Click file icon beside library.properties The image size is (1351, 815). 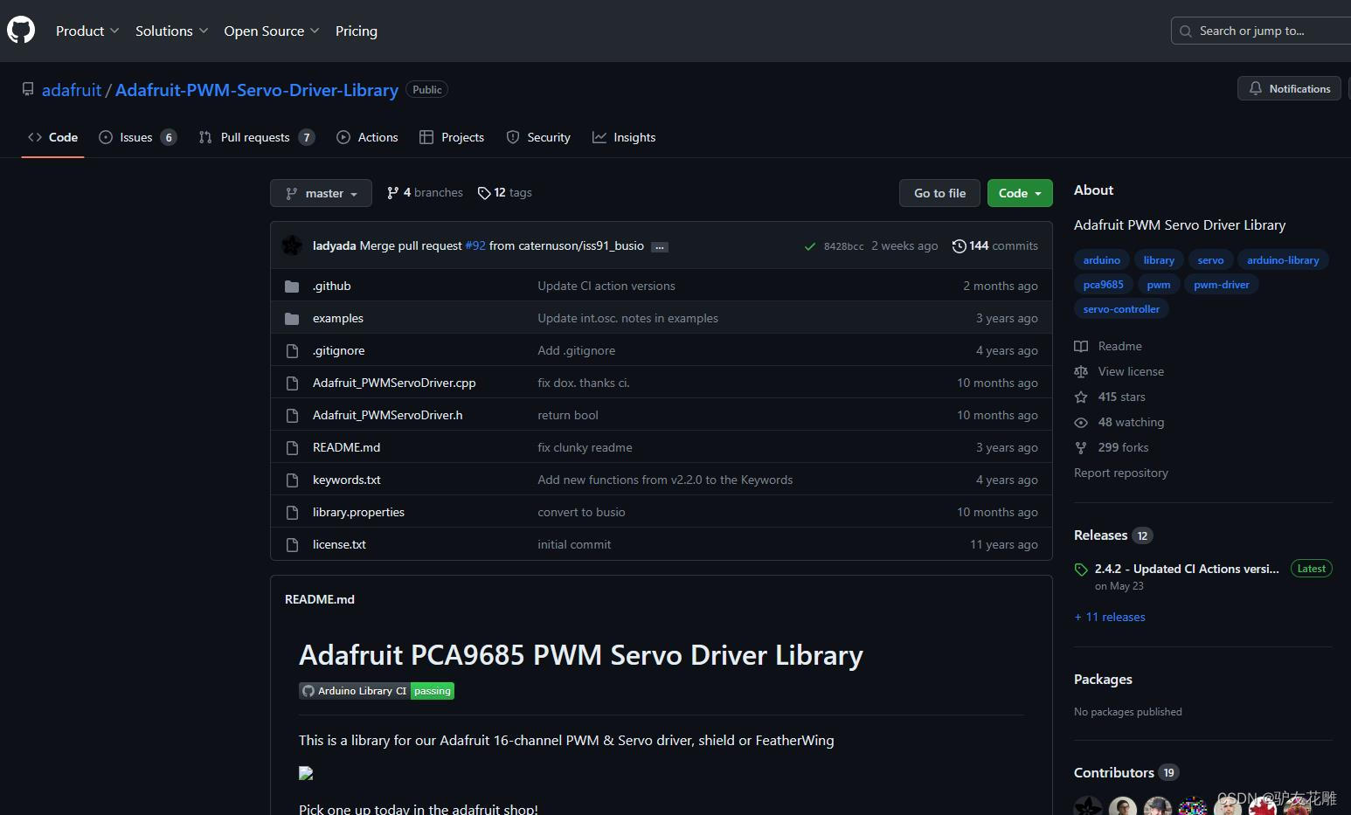coord(293,513)
